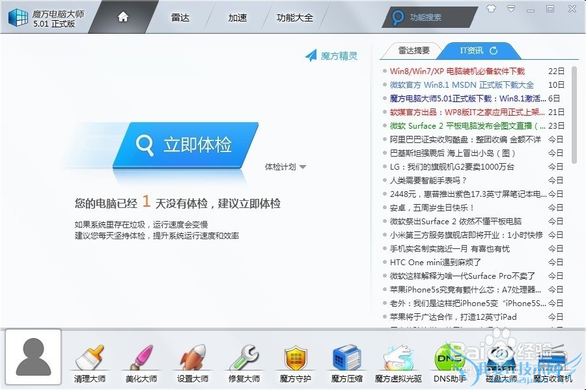Open the Home tab icon
Screen dimensions: 586x390
123,17
